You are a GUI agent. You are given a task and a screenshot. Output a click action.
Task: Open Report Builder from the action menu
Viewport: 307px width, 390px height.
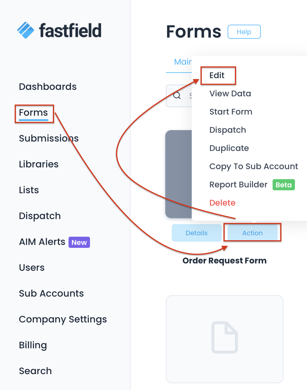pyautogui.click(x=238, y=185)
